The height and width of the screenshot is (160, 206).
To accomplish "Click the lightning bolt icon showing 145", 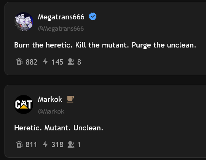I will [x=45, y=62].
